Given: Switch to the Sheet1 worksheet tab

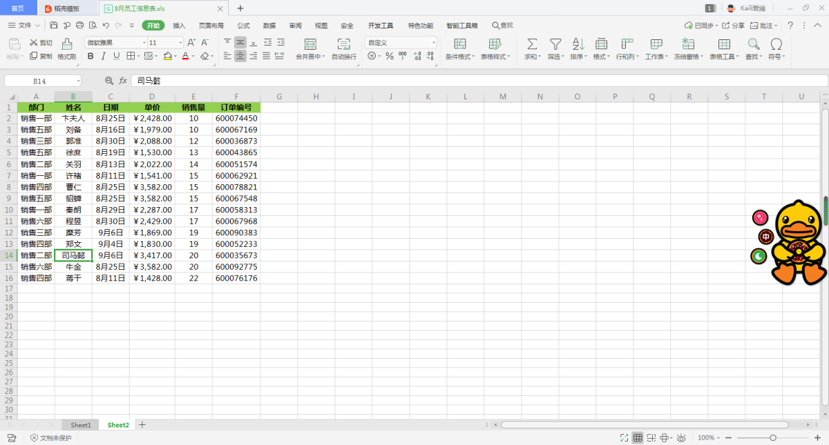Looking at the screenshot, I should (x=81, y=425).
